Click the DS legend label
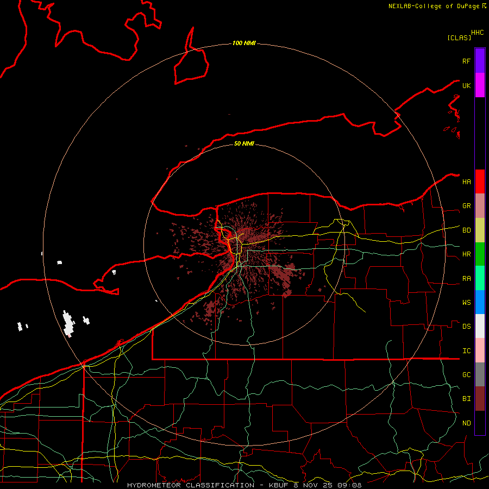Screen dimensions: 489x489 466,327
